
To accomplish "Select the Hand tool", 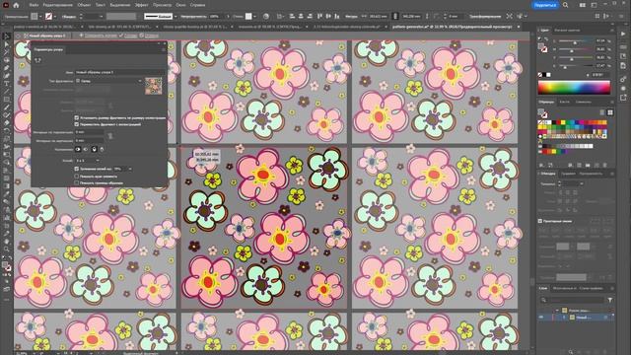I will click(x=7, y=241).
